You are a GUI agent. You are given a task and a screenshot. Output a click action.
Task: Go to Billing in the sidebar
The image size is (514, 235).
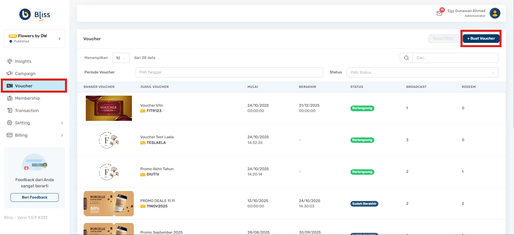(21, 135)
